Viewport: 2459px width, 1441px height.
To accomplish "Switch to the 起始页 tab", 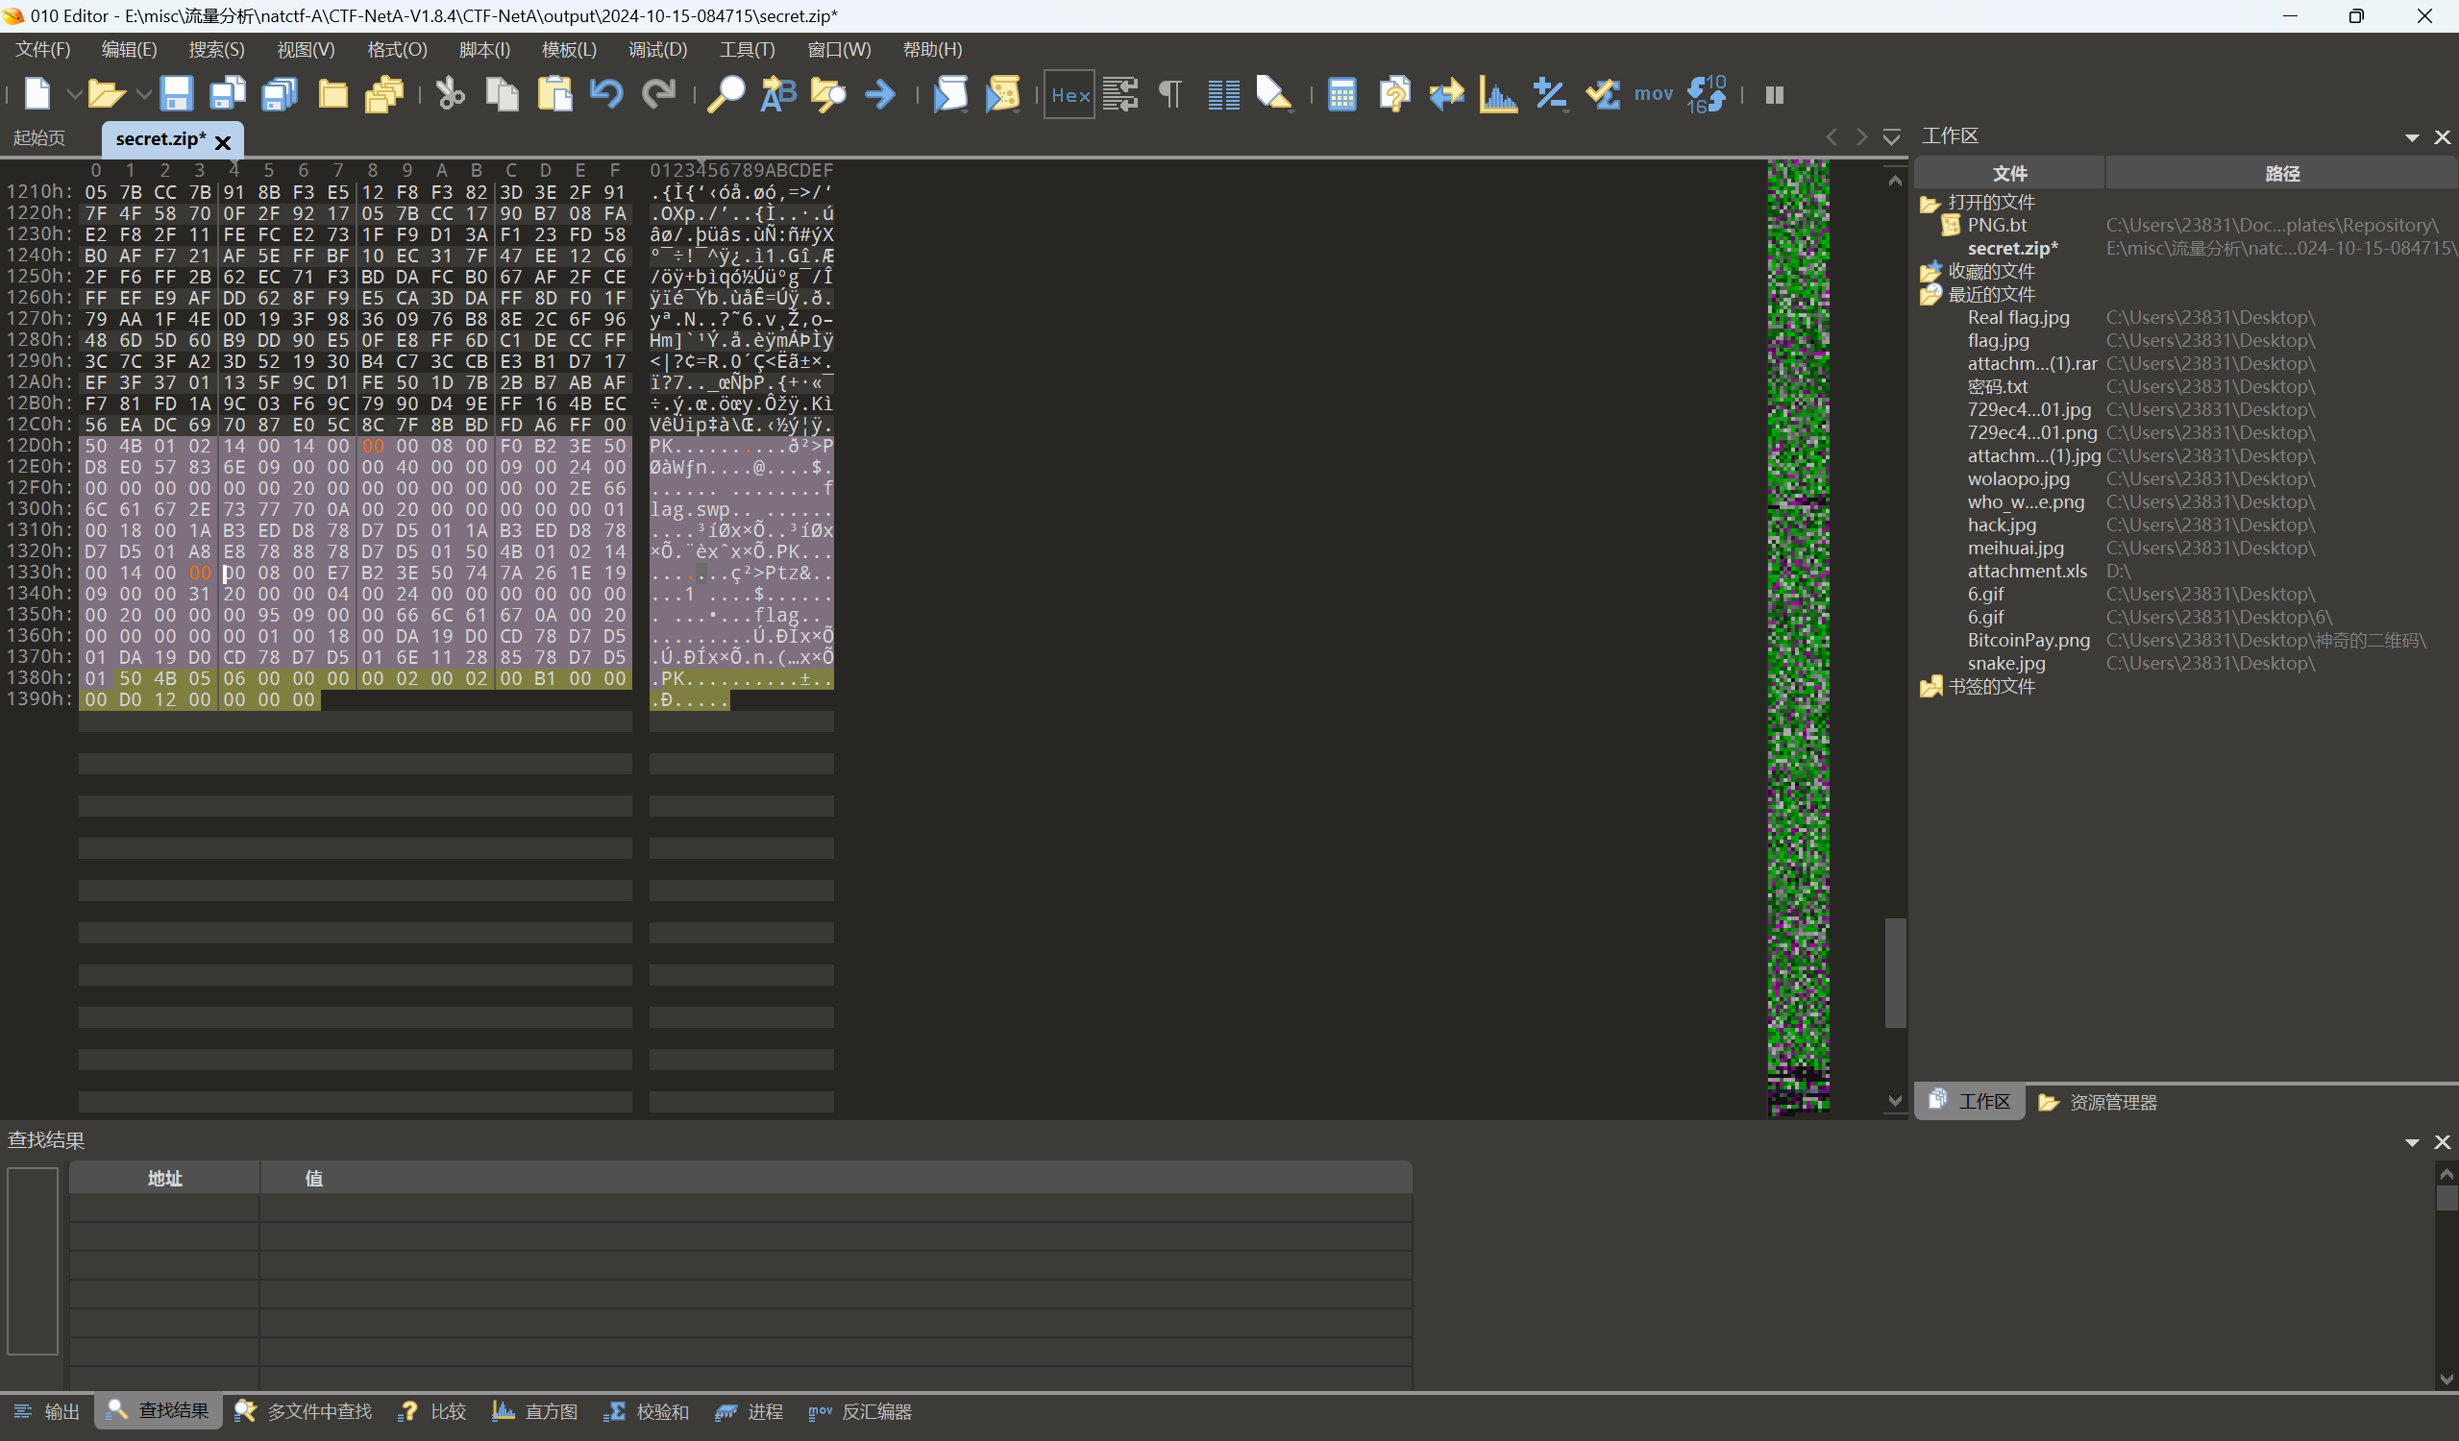I will tap(39, 137).
